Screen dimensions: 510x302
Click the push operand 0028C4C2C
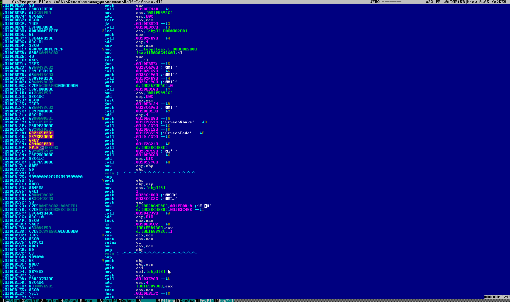pyautogui.click(x=147, y=199)
